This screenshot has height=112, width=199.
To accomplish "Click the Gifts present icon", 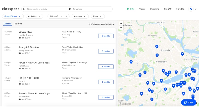I will click(128, 9).
